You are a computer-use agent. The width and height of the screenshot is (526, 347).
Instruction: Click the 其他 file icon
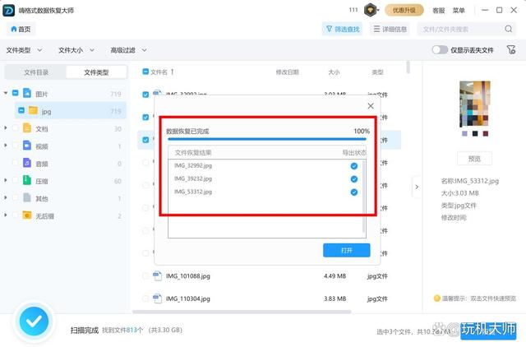tap(27, 197)
